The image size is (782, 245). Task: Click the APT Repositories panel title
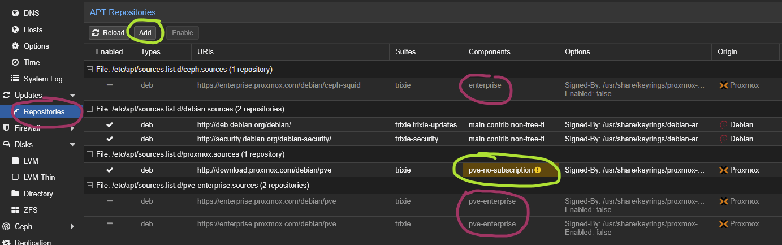tap(123, 12)
